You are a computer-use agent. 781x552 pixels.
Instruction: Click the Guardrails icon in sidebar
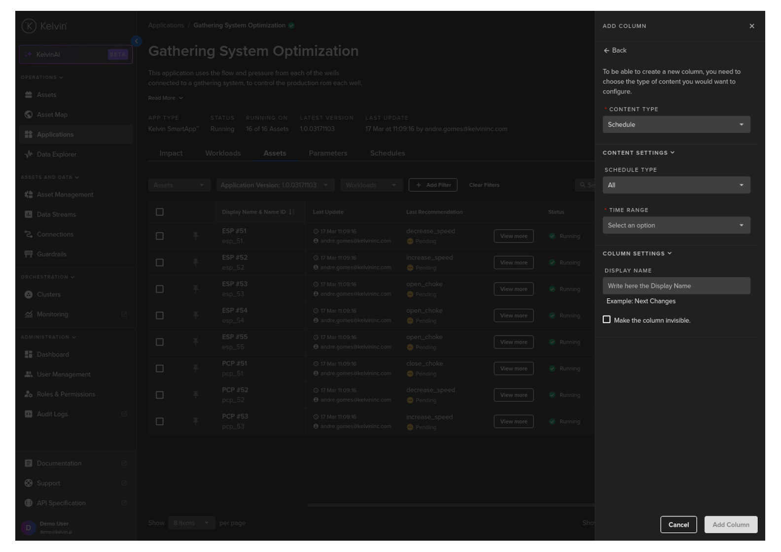(x=29, y=254)
